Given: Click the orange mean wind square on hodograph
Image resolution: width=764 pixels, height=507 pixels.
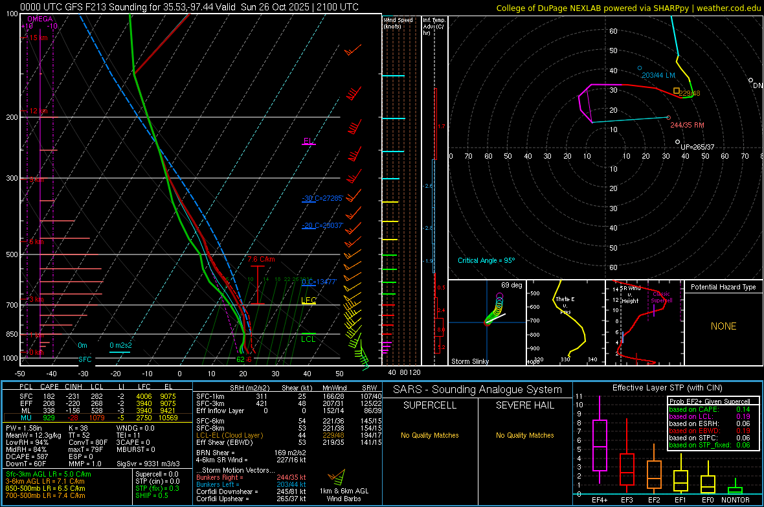Looking at the screenshot, I should point(677,91).
